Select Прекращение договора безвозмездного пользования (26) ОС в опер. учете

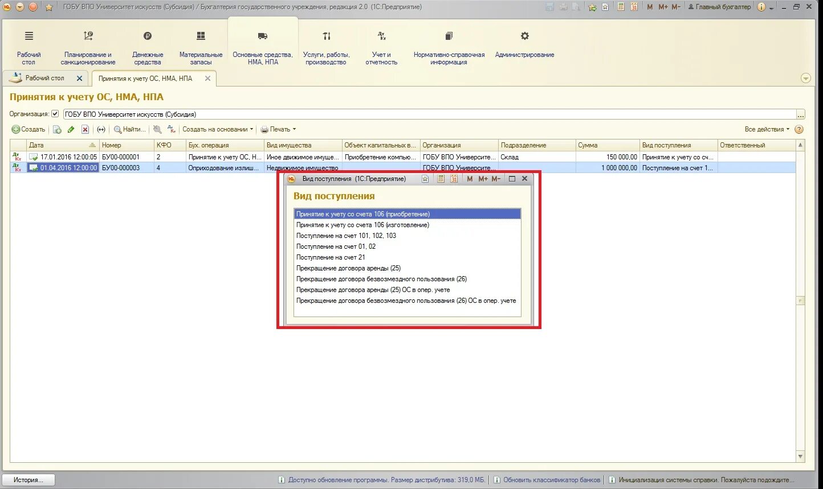(407, 301)
